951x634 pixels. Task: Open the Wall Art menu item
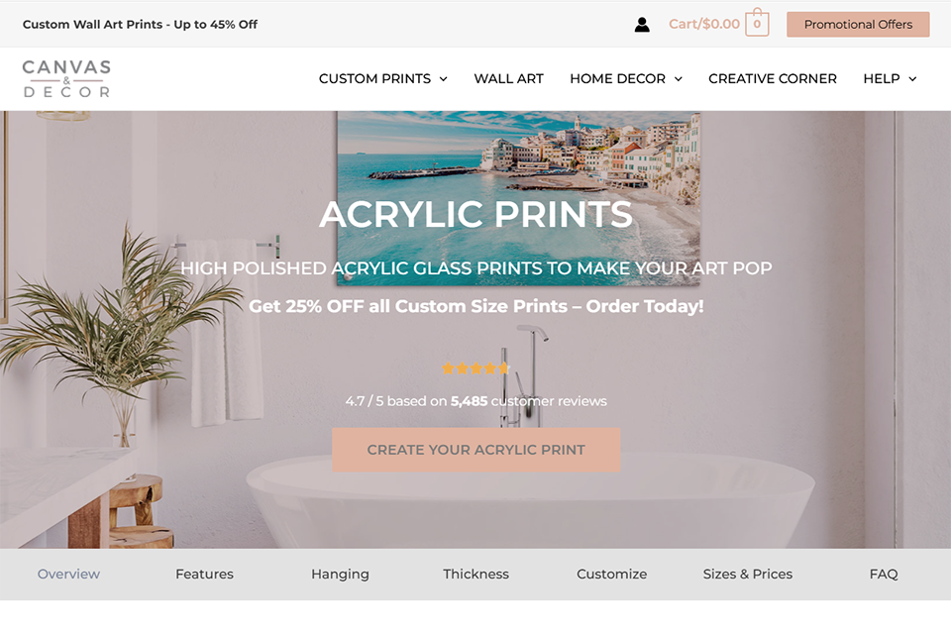coord(508,79)
